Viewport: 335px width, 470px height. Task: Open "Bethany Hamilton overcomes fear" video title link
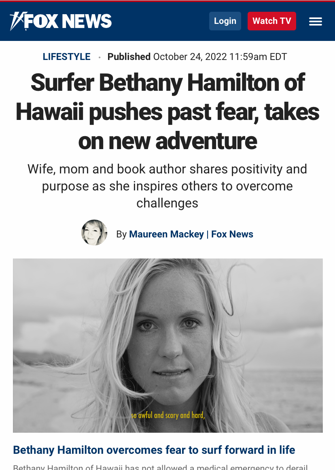(154, 450)
